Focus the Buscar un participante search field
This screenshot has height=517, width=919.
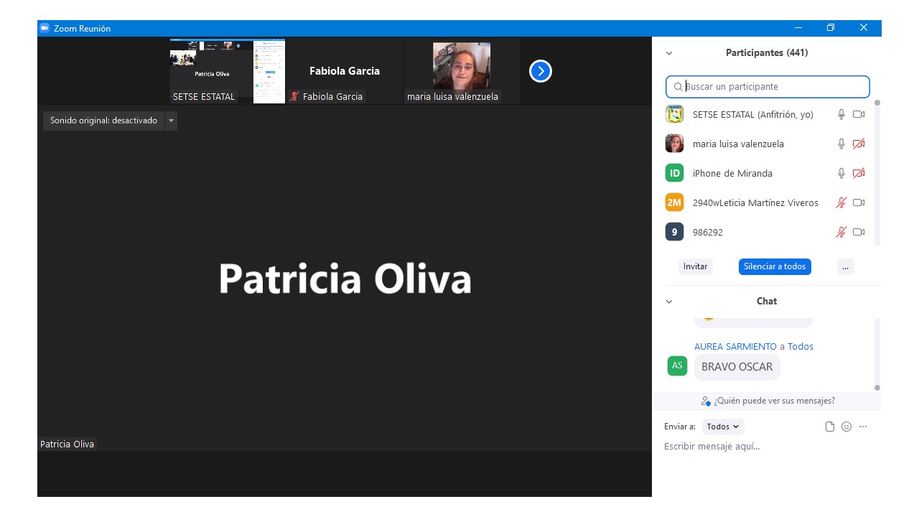point(768,87)
